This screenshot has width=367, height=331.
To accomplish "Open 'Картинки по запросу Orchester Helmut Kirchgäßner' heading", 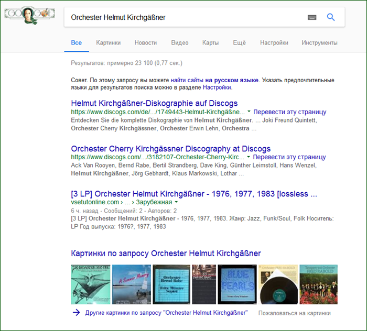I will [166, 253].
